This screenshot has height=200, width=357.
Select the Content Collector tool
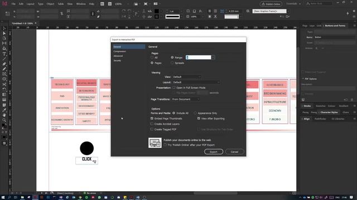pyautogui.click(x=4, y=48)
